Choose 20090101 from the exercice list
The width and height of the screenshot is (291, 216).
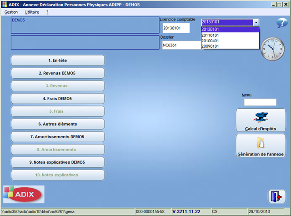[230, 46]
